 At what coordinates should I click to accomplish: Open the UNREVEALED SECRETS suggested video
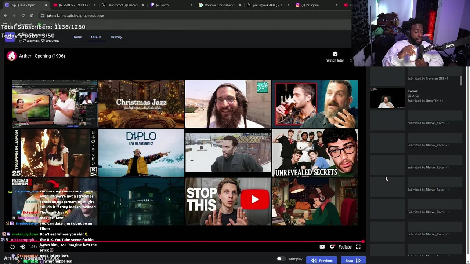(315, 153)
